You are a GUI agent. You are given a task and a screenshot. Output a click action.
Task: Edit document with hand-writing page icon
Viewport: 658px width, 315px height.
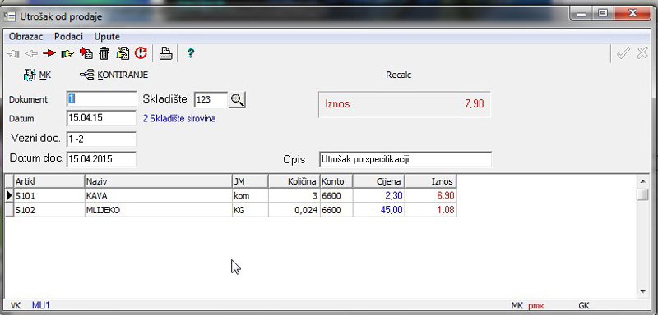(x=123, y=53)
